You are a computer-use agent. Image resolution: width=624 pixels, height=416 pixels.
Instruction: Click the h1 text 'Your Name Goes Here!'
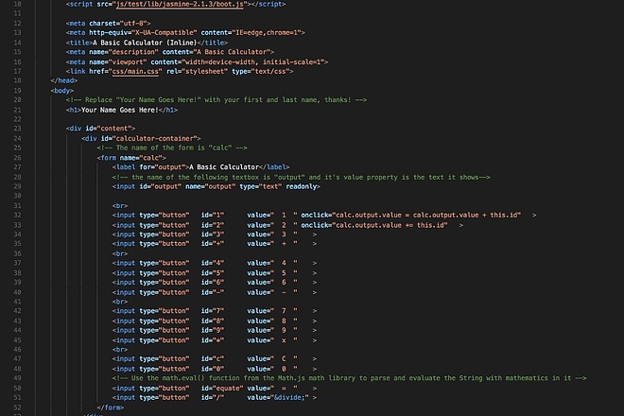tap(120, 110)
